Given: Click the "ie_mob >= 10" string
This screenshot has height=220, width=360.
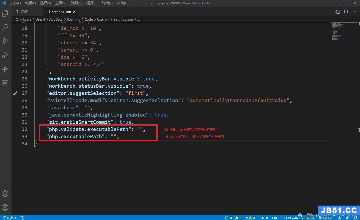Looking at the screenshot, I should (78, 28).
